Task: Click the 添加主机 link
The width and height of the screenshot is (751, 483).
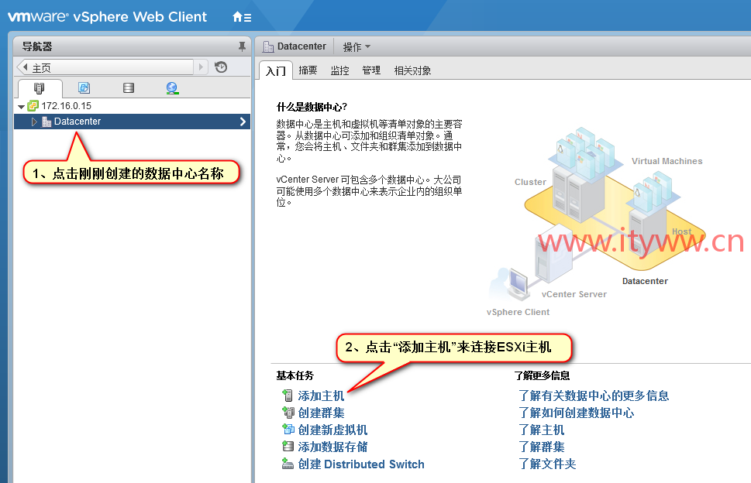Action: pyautogui.click(x=321, y=396)
